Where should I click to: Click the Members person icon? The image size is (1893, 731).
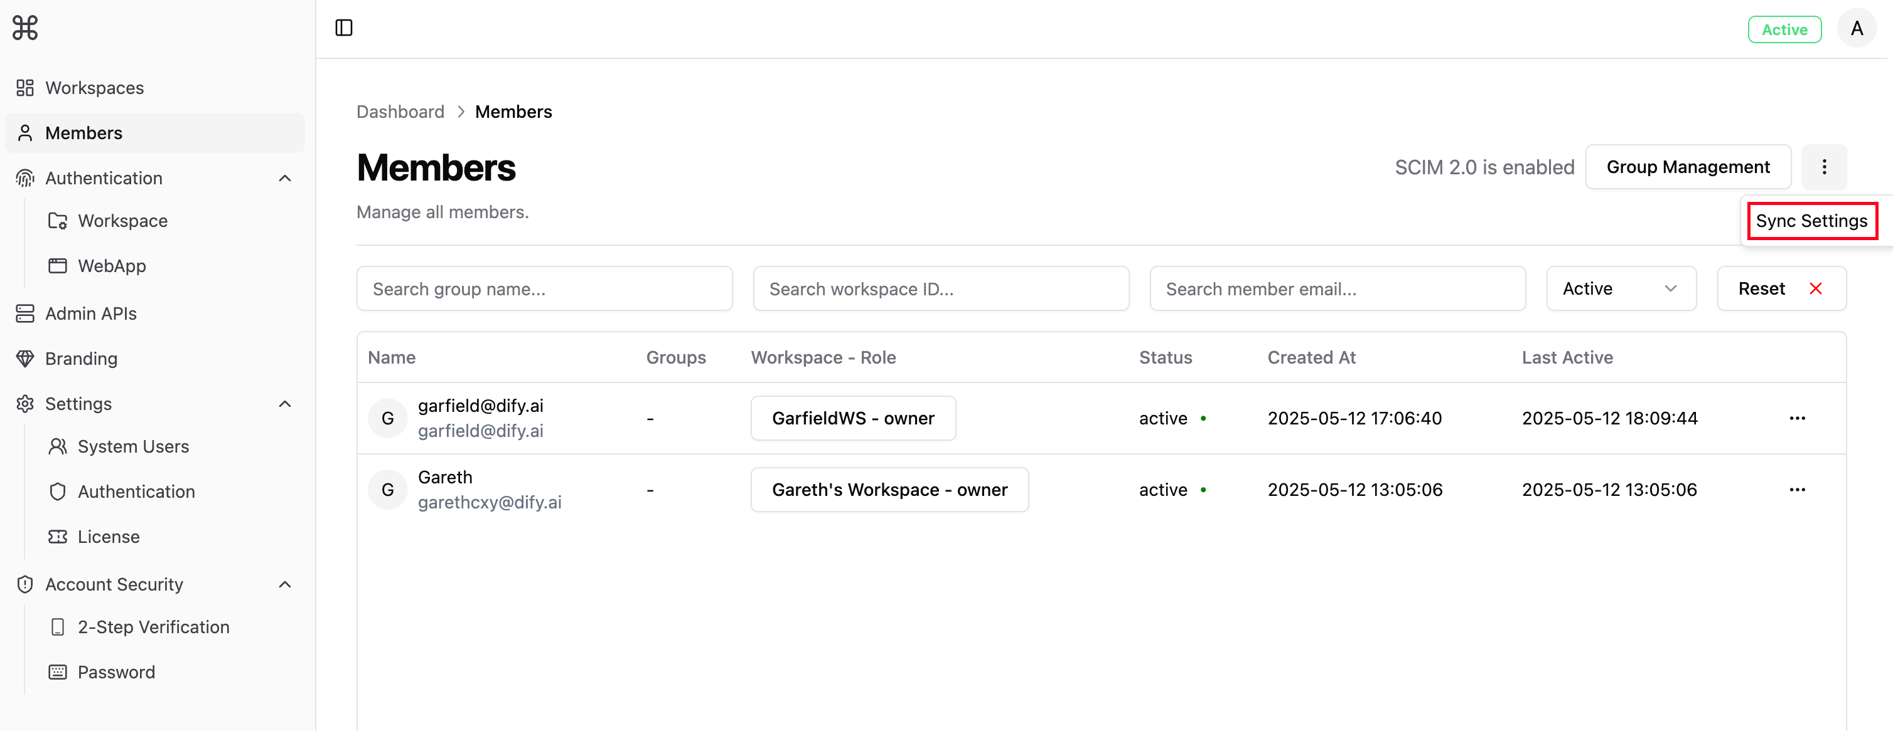point(25,133)
